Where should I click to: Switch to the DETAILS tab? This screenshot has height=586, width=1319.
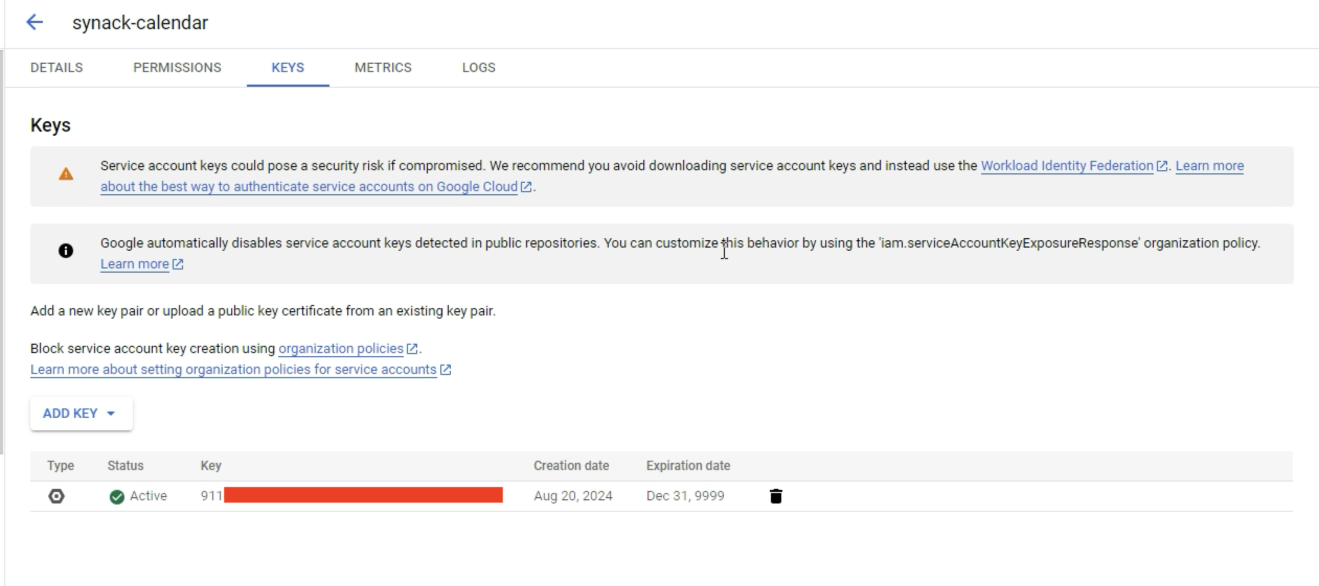click(56, 67)
